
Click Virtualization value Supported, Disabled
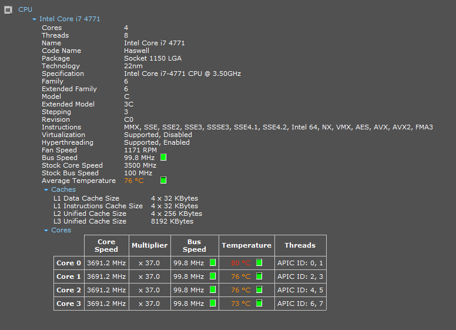(158, 135)
